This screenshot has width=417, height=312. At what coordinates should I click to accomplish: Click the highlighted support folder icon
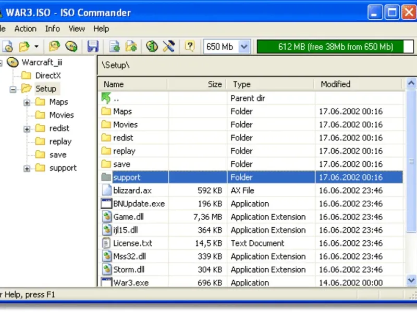(106, 177)
